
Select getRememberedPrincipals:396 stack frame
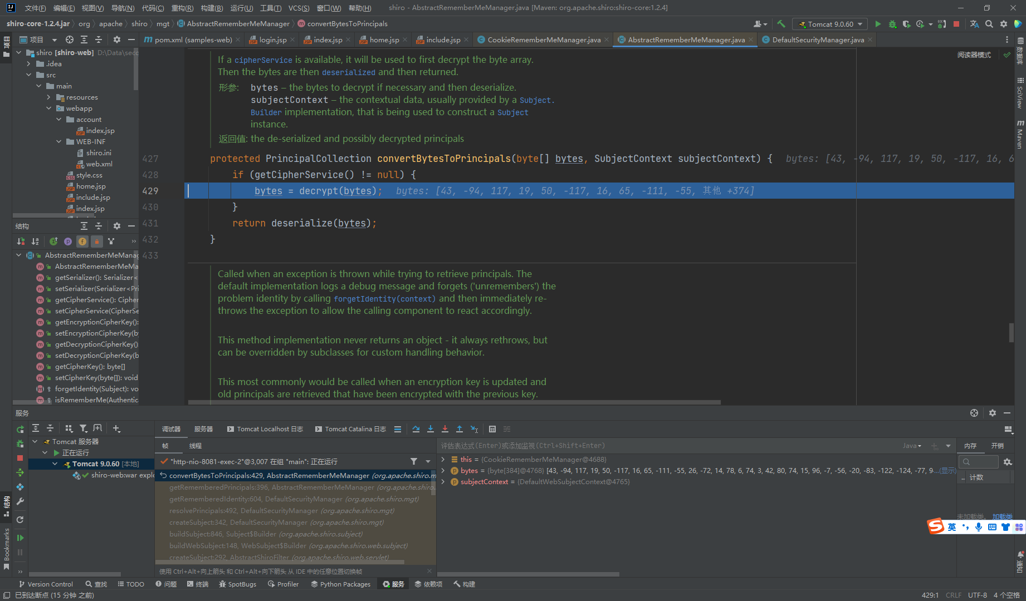pyautogui.click(x=295, y=487)
